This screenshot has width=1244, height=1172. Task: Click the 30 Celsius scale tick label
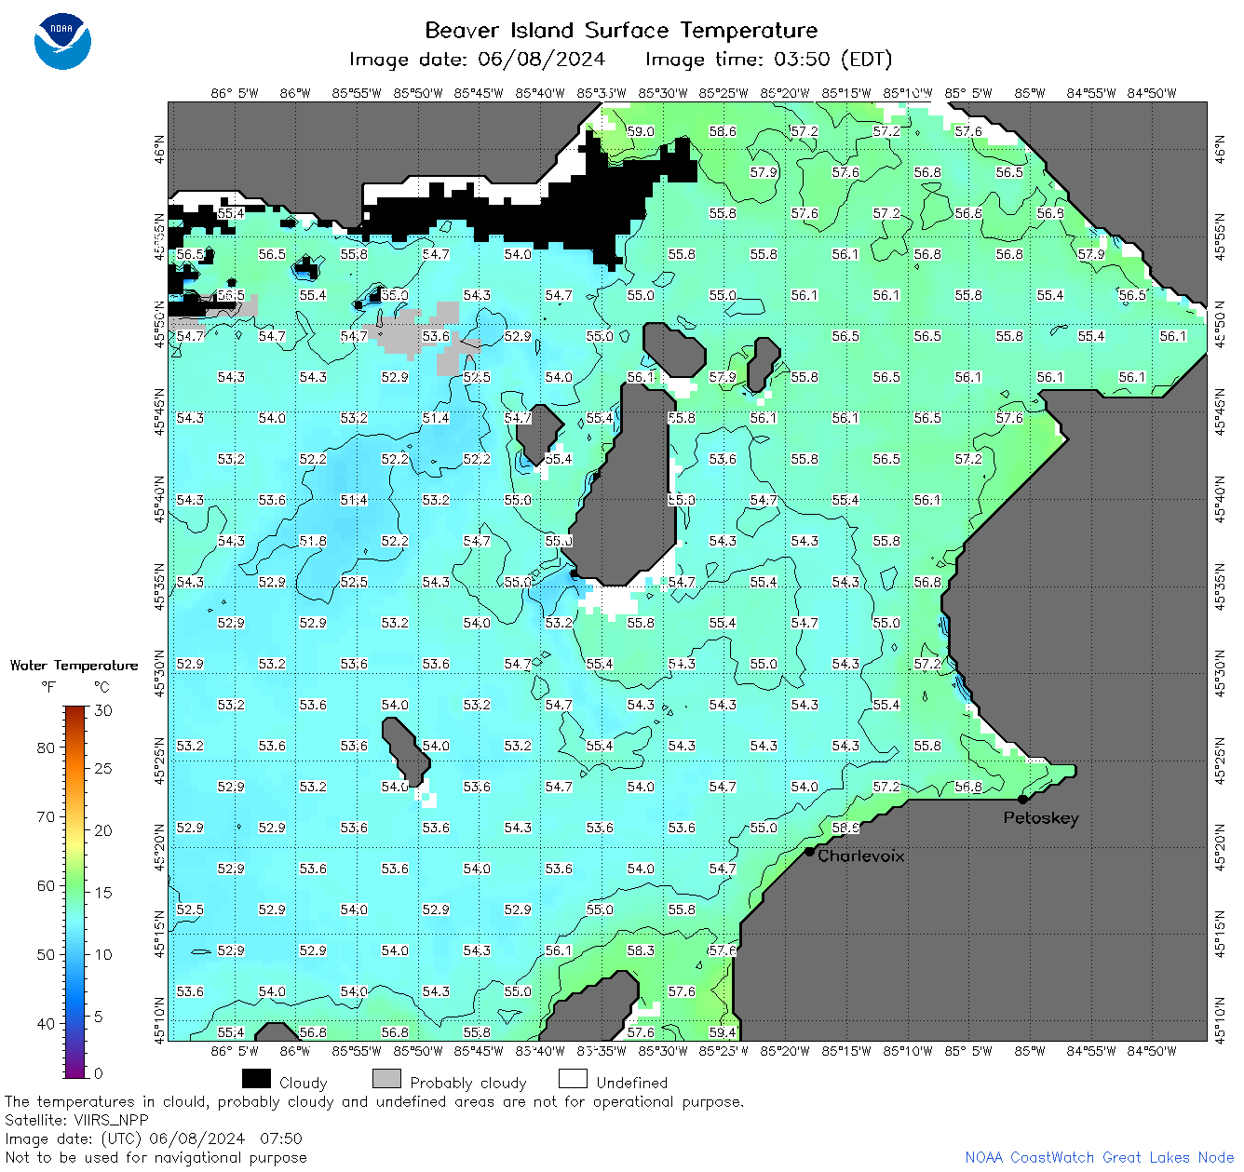pos(103,710)
